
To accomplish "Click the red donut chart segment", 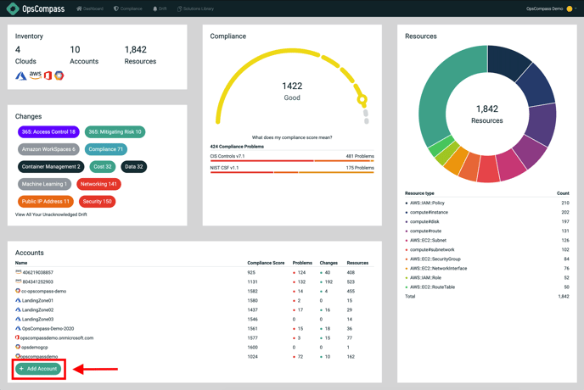I will (488, 170).
